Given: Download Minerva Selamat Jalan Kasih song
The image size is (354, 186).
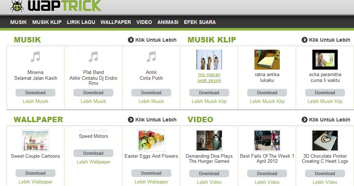Looking at the screenshot, I should (x=35, y=93).
